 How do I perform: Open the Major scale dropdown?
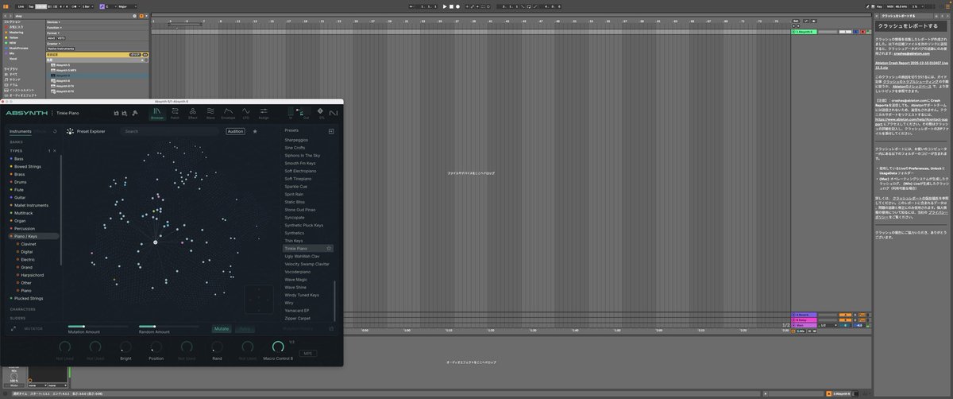point(127,6)
